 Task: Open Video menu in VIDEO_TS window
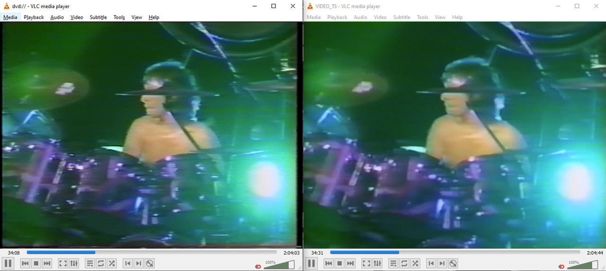(380, 17)
